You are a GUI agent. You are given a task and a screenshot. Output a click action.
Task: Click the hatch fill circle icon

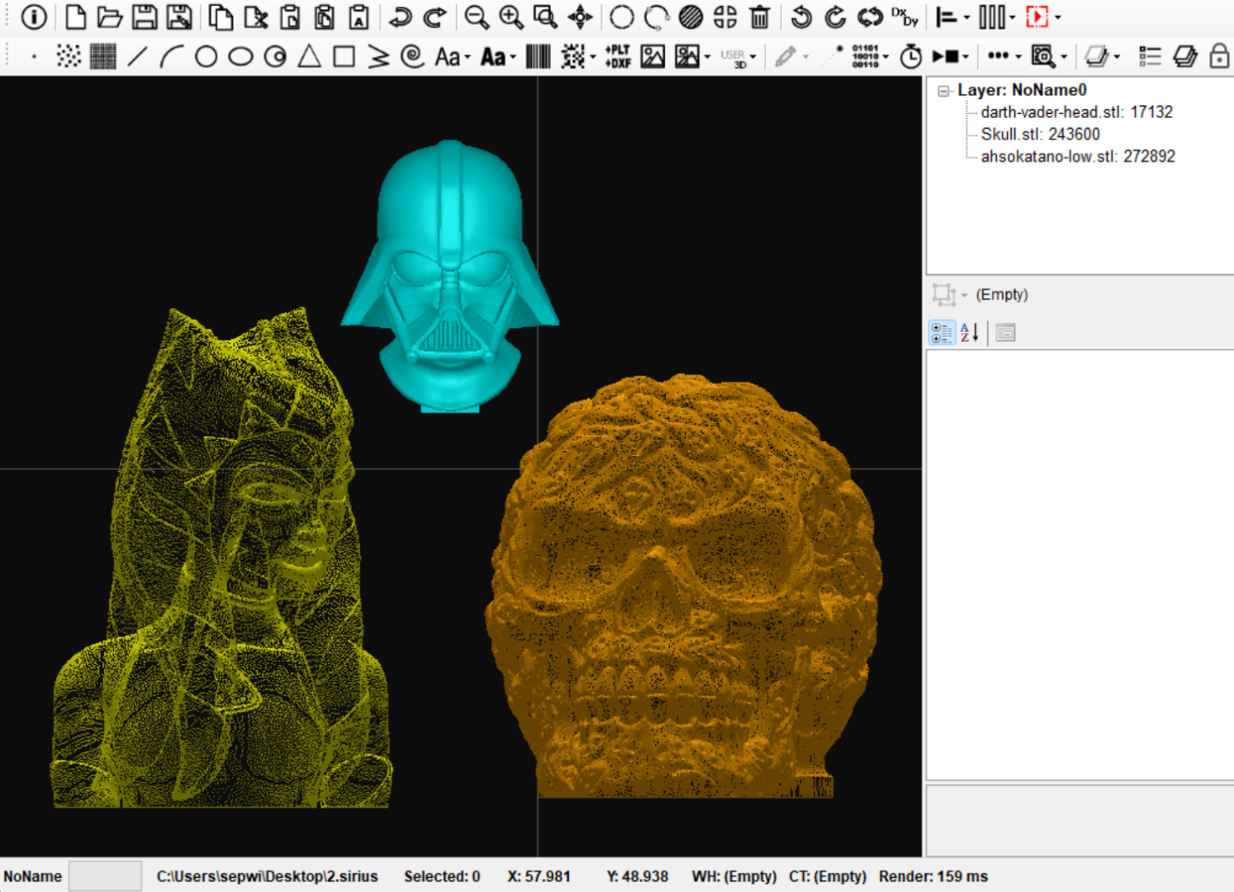click(691, 17)
